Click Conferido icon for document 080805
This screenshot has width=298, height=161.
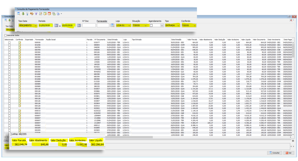(19, 45)
